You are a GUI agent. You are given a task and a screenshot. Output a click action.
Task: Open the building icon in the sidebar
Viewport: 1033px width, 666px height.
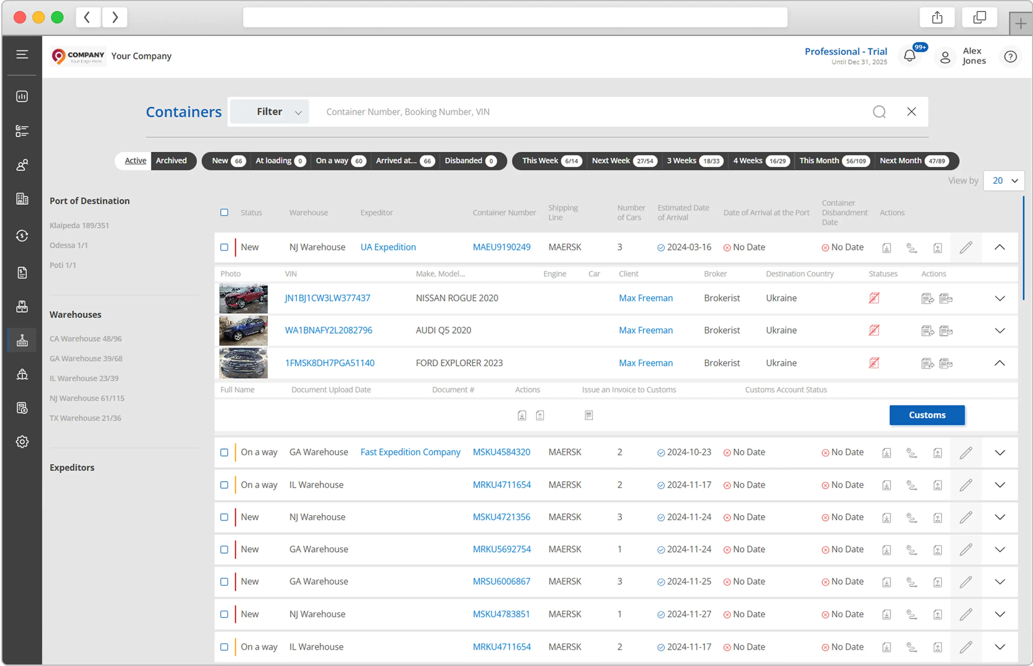point(22,199)
